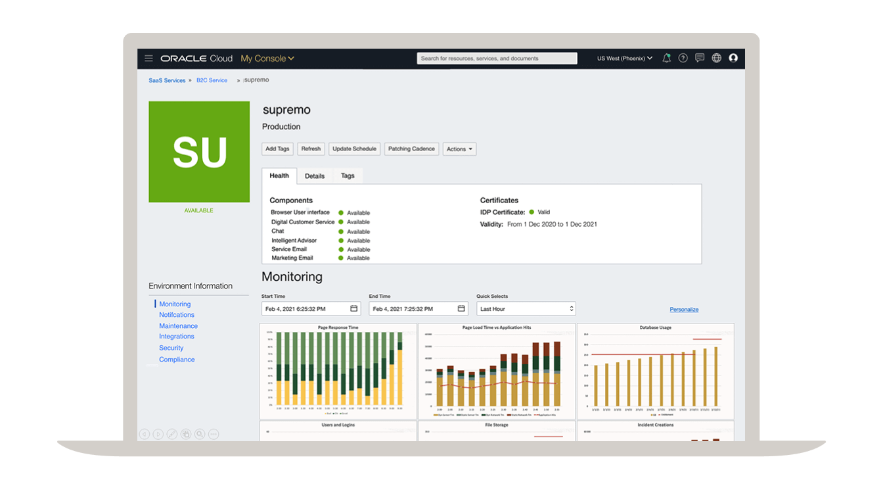This screenshot has width=883, height=497.
Task: Expand the My Console dropdown
Action: click(x=267, y=58)
